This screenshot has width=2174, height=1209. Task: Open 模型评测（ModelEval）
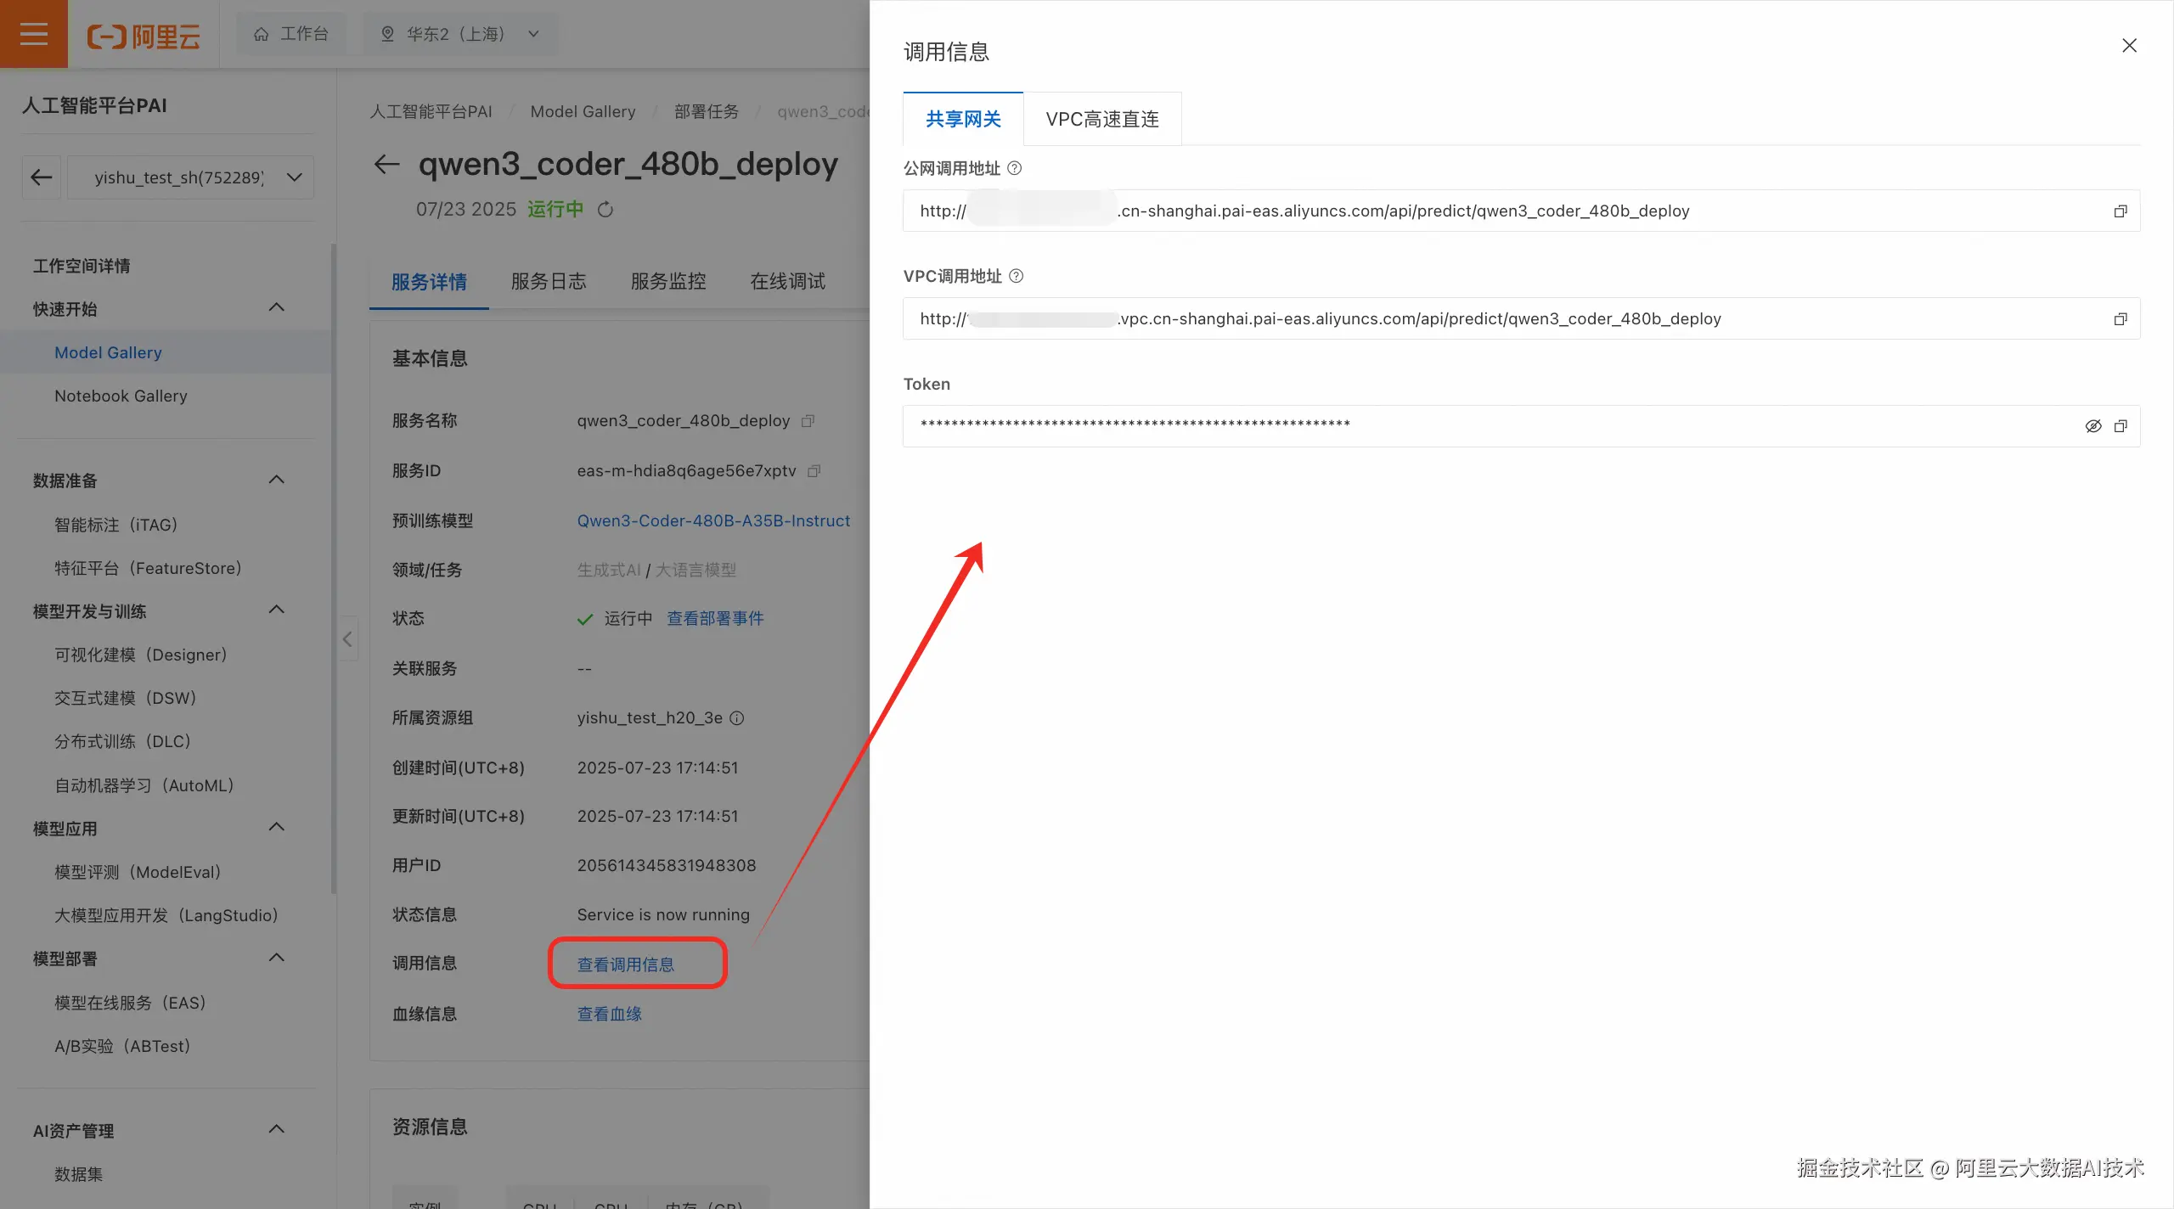pos(138,872)
